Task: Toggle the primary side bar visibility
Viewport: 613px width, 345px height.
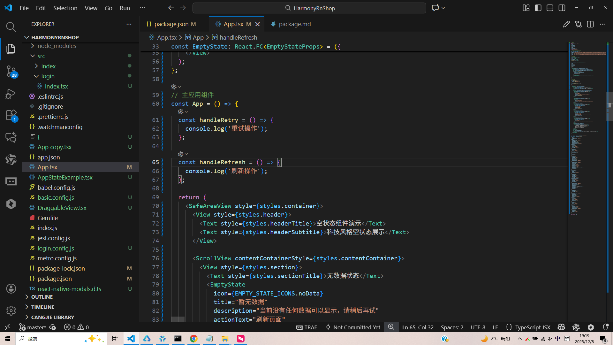Action: 538,8
